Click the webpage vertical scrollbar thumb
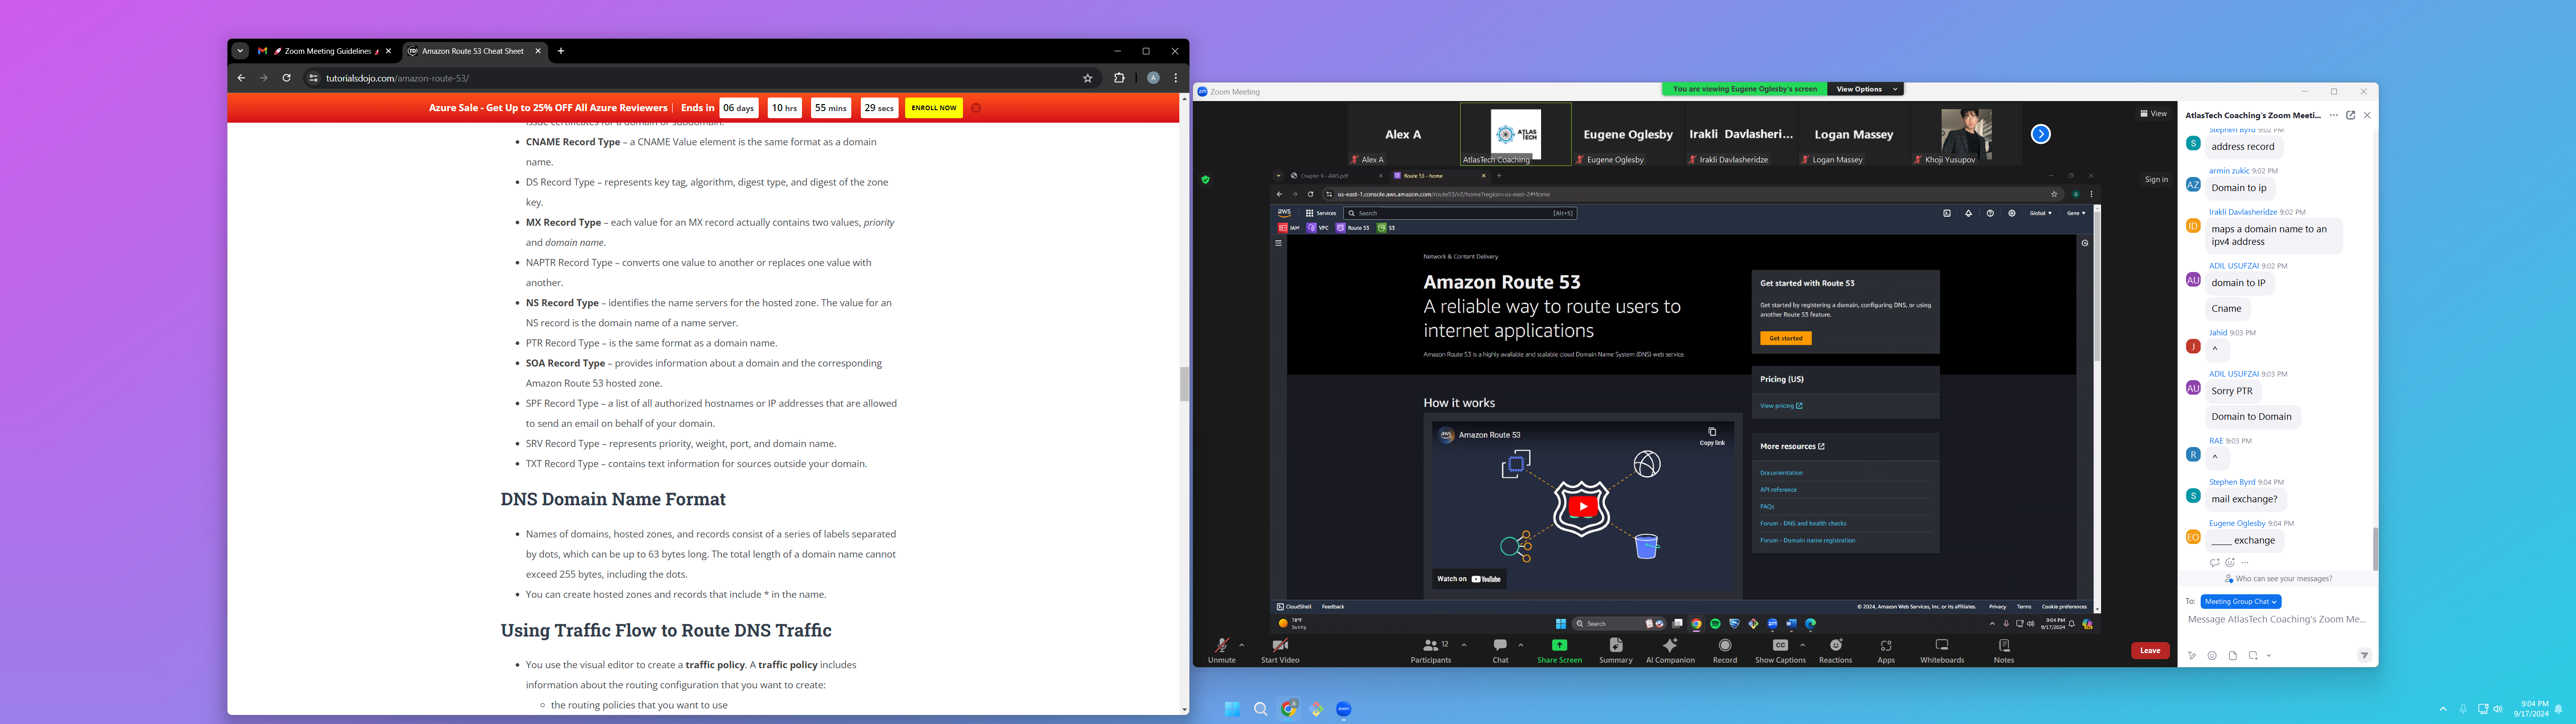Viewport: 2576px width, 724px height. pos(1184,384)
